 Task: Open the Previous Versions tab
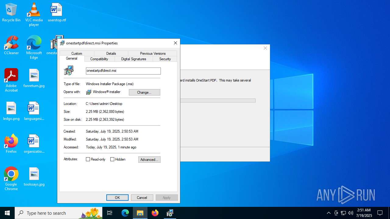[153, 54]
